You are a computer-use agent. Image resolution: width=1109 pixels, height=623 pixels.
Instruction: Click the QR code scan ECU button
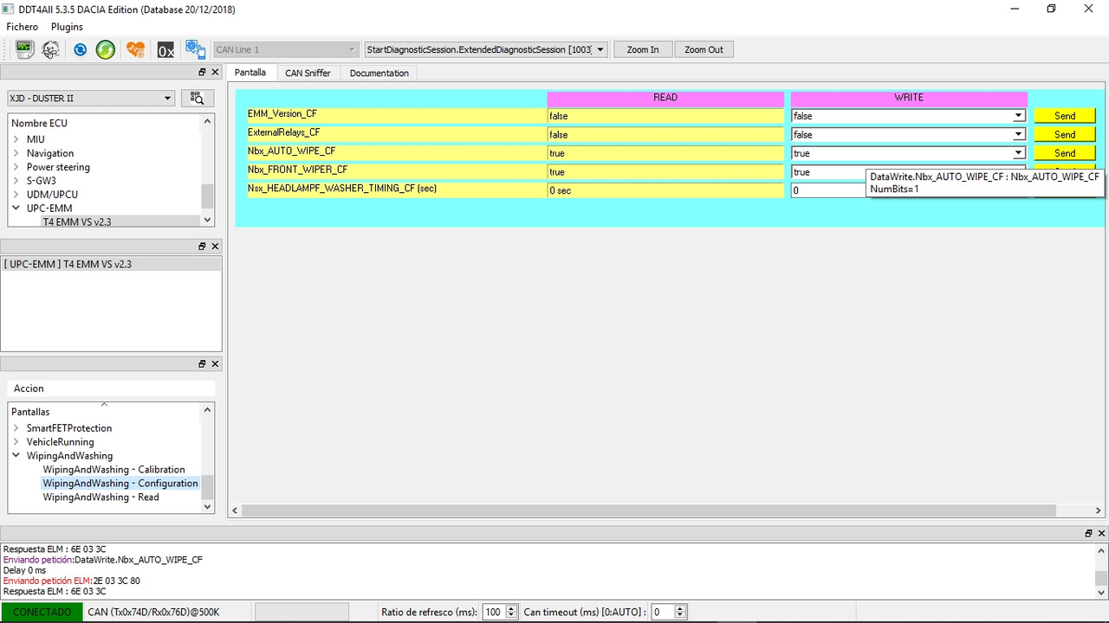click(x=198, y=98)
